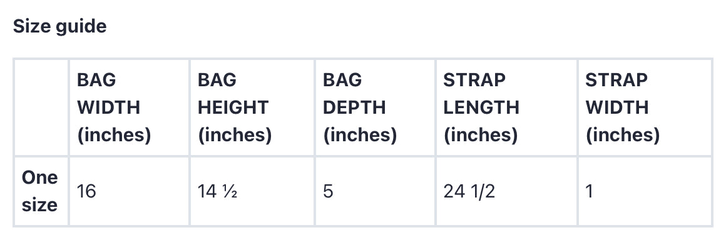Click (inches) under BAG HEIGHT header

235,135
